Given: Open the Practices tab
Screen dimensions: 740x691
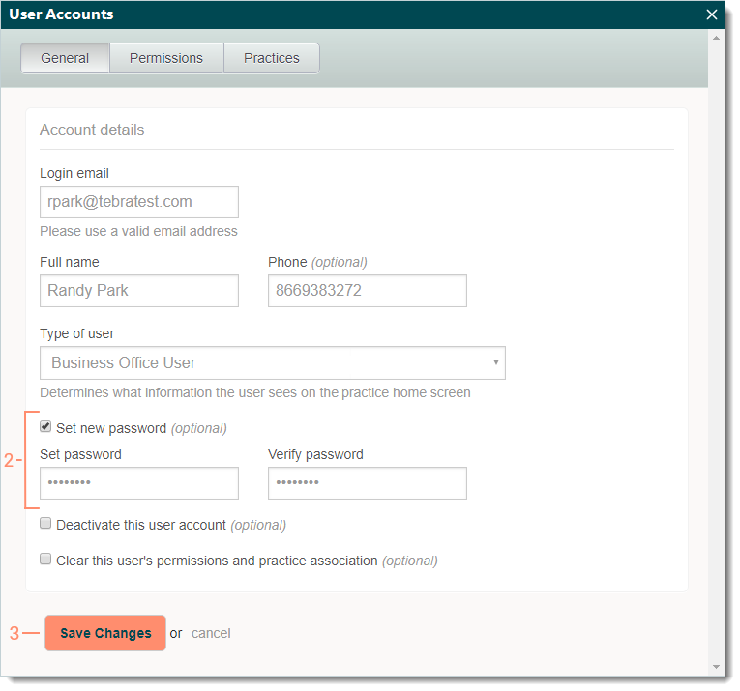Looking at the screenshot, I should point(272,58).
